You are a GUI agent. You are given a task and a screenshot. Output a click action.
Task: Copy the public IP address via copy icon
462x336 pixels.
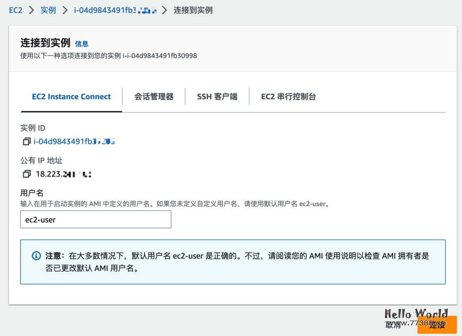[x=27, y=174]
